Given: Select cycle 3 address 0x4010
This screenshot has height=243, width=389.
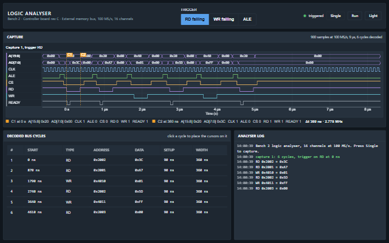Looking at the screenshot, I should pyautogui.click(x=100, y=181).
